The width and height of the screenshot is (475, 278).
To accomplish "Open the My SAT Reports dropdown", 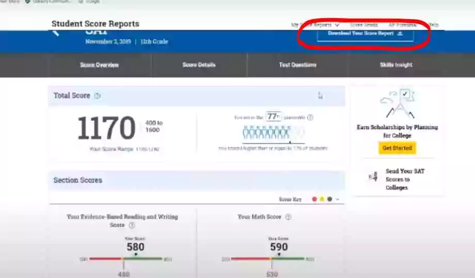I will coord(315,24).
